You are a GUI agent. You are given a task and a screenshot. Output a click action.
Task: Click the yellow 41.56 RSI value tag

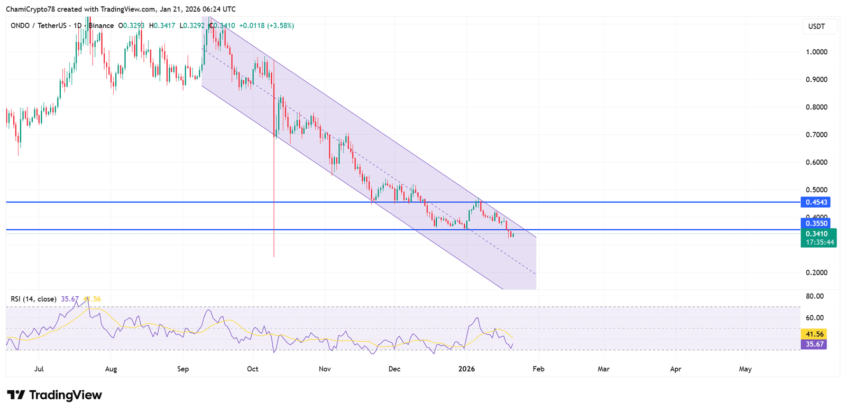point(814,334)
